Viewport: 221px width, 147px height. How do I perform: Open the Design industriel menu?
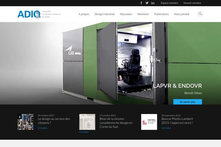(105, 14)
